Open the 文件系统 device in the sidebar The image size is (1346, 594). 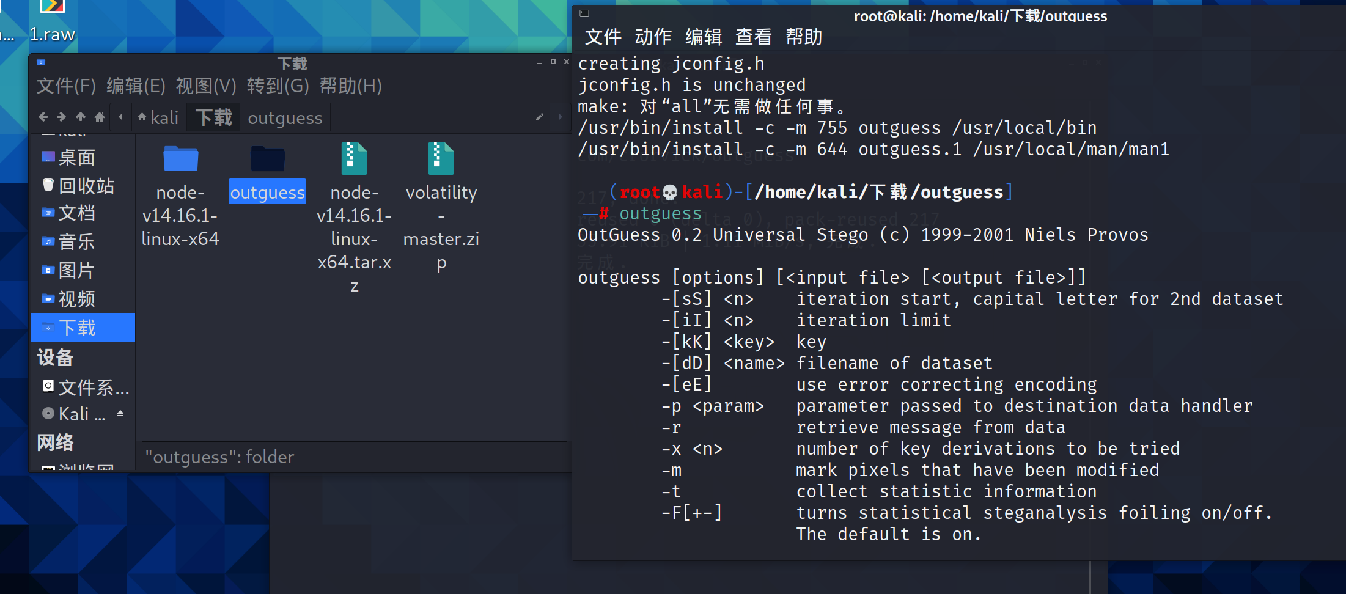pos(83,387)
